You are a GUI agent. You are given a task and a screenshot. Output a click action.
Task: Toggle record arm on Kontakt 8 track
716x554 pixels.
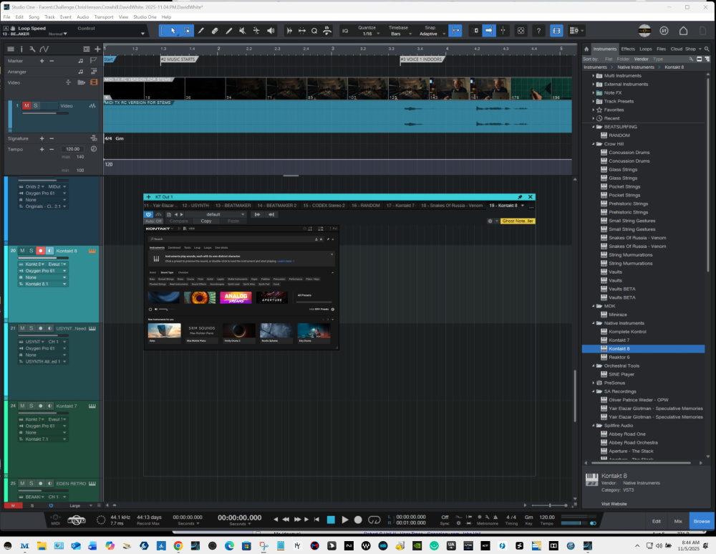[x=41, y=251]
